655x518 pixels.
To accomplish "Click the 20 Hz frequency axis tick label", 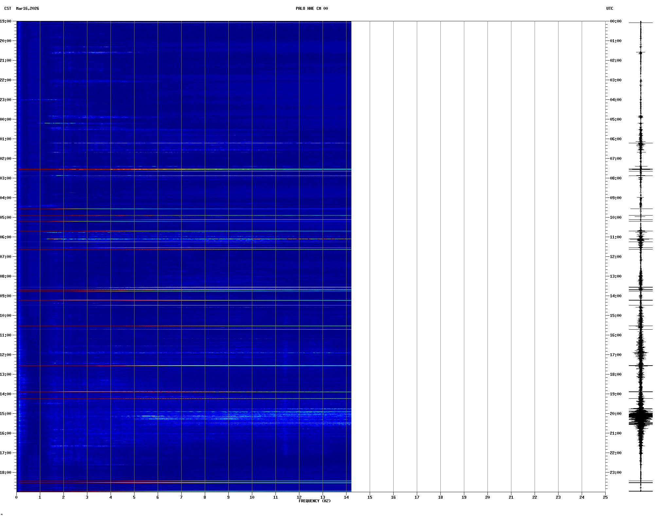I will [x=487, y=497].
